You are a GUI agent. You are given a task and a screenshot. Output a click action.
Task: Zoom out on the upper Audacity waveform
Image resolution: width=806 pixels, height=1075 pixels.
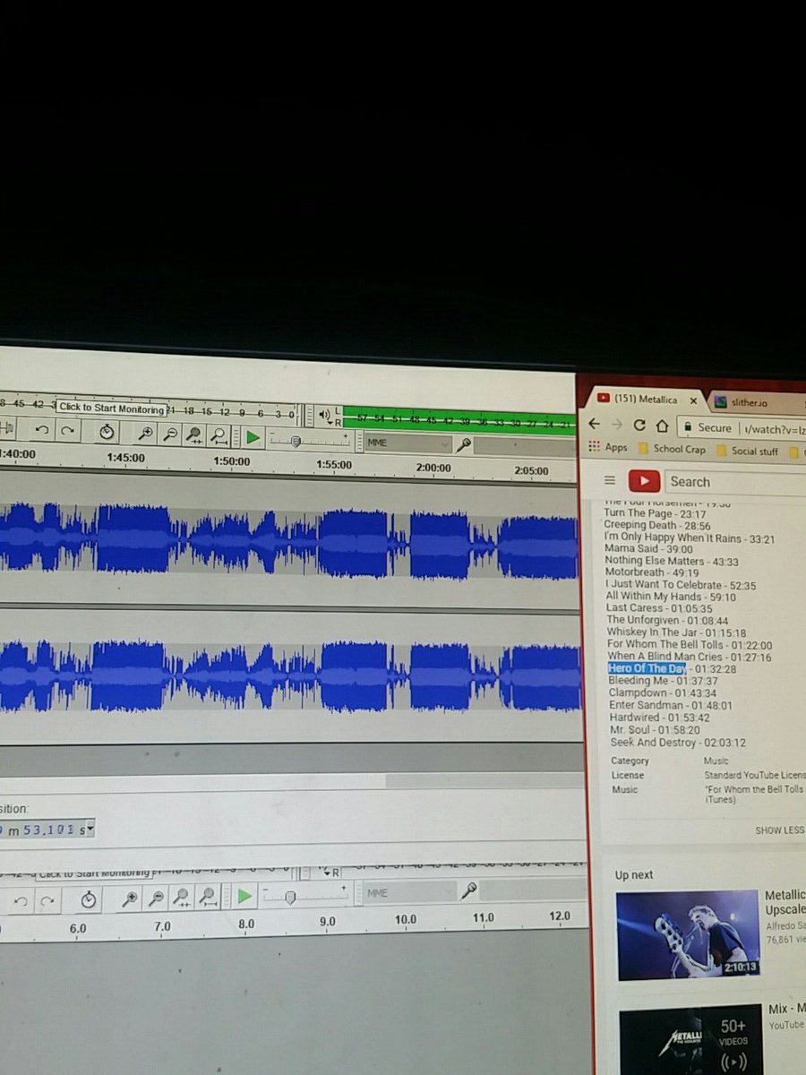click(169, 434)
